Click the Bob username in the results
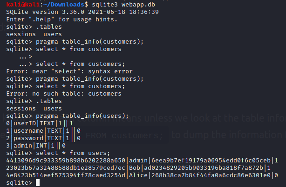 click(136, 168)
